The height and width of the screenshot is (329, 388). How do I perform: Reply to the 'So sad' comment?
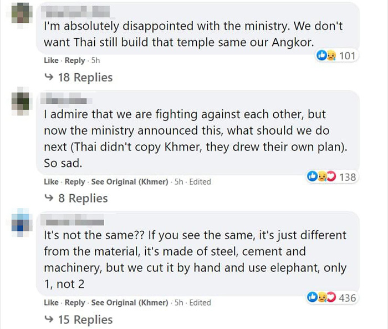75,181
